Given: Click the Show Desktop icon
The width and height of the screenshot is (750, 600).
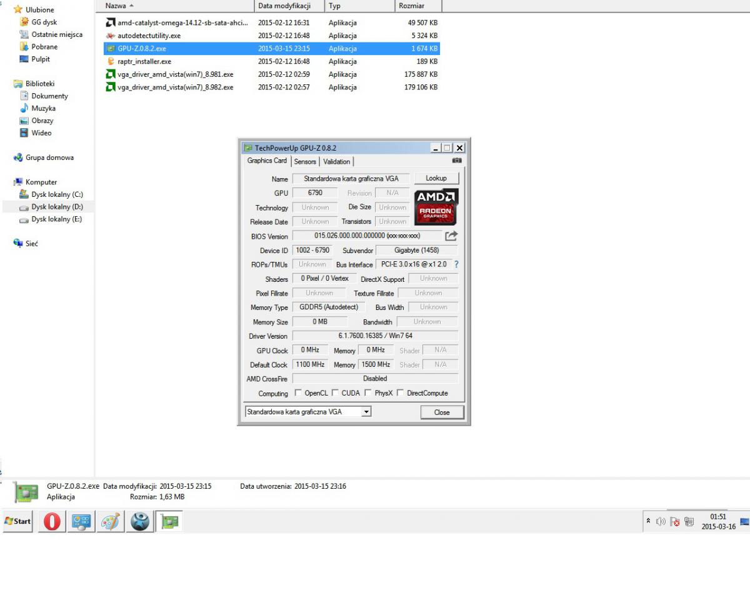Looking at the screenshot, I should tap(744, 522).
